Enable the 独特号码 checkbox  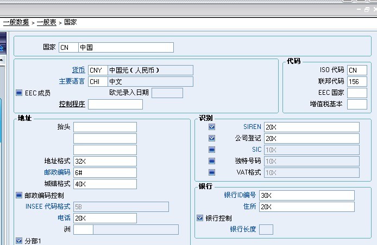(212, 161)
